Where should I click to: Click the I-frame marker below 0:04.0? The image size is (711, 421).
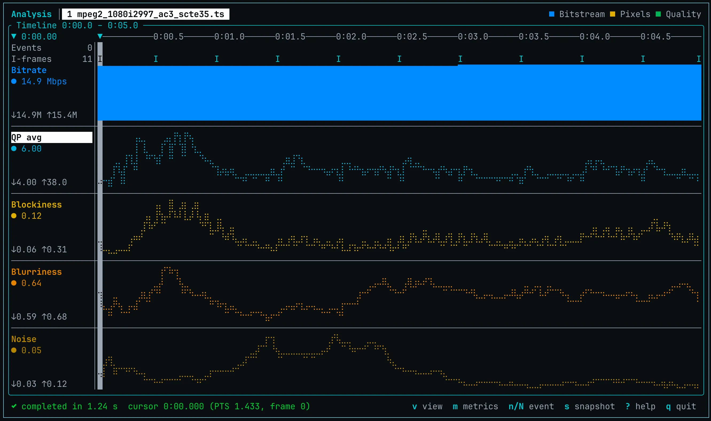coord(582,59)
